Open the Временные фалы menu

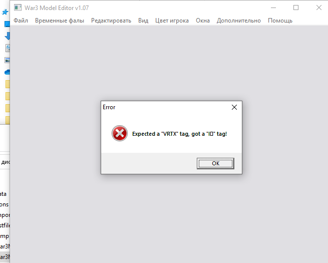tap(60, 21)
